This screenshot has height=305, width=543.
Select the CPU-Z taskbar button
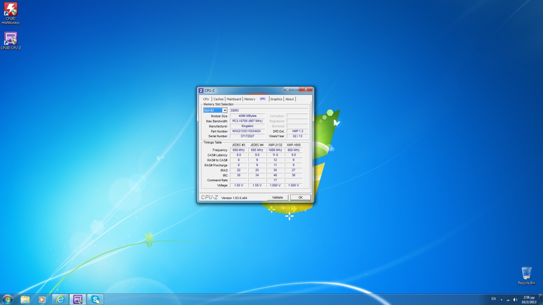(x=78, y=299)
